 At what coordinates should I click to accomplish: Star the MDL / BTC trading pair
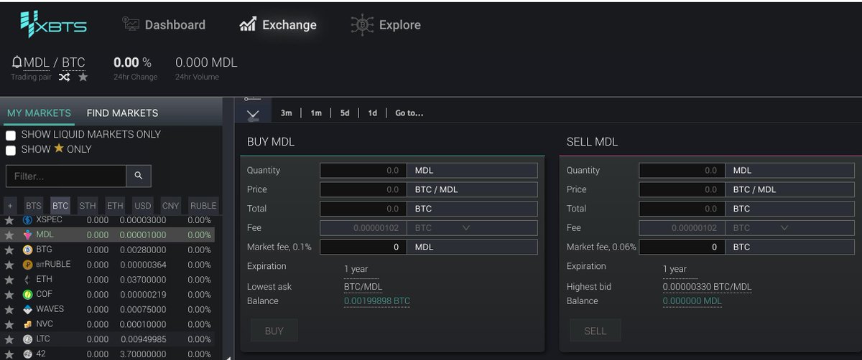coord(83,77)
